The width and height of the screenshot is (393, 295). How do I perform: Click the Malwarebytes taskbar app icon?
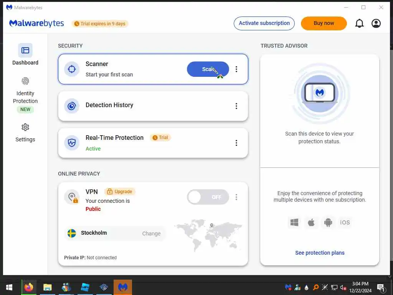coord(123,287)
